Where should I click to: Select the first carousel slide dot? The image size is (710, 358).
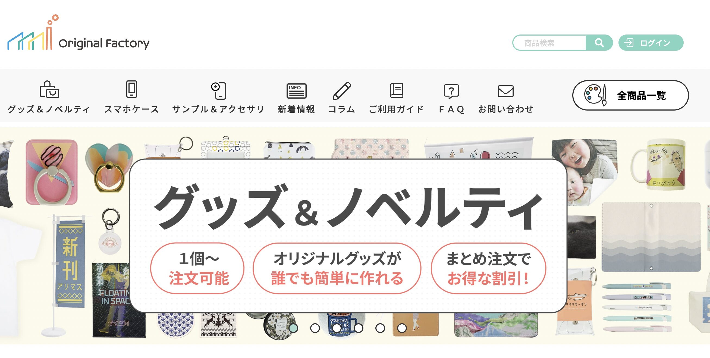click(294, 328)
